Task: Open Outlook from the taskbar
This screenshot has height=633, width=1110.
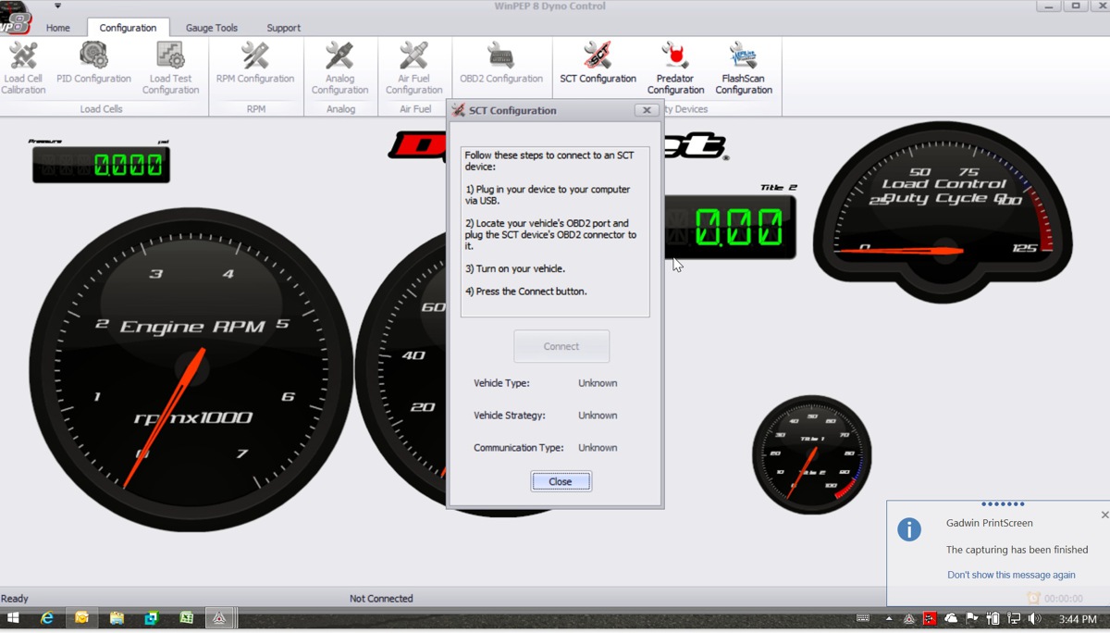Action: coord(81,618)
